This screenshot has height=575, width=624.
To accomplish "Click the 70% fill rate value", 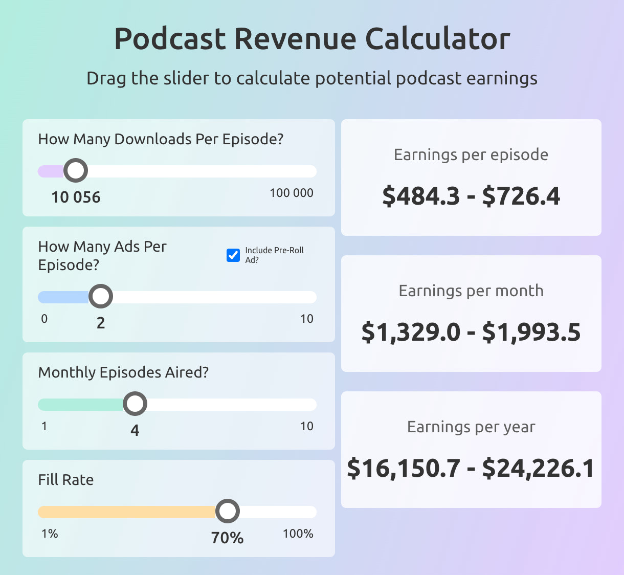I will 227,538.
